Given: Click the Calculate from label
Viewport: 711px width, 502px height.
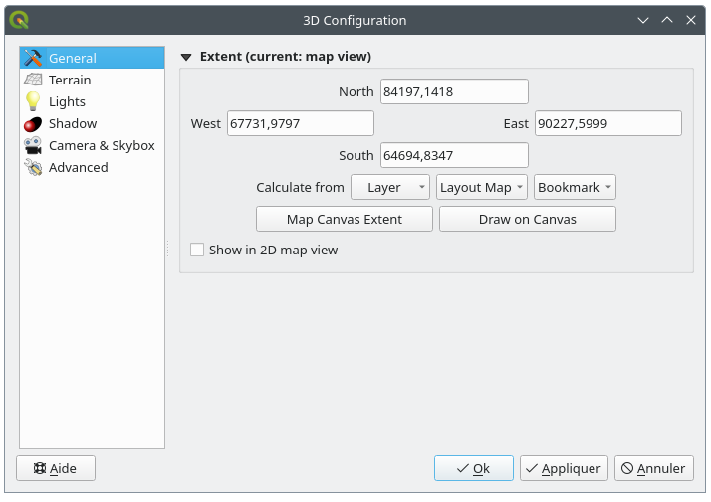Looking at the screenshot, I should [x=300, y=188].
